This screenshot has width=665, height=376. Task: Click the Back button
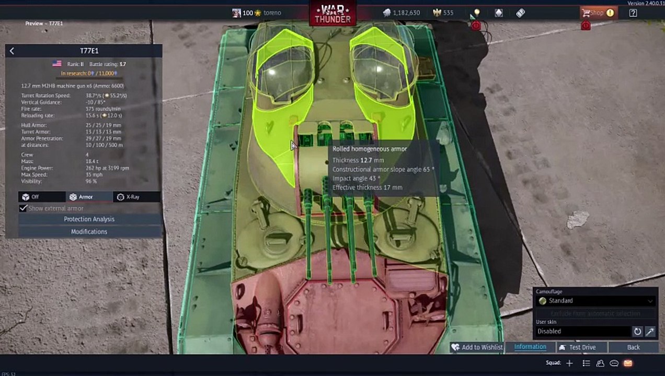633,347
